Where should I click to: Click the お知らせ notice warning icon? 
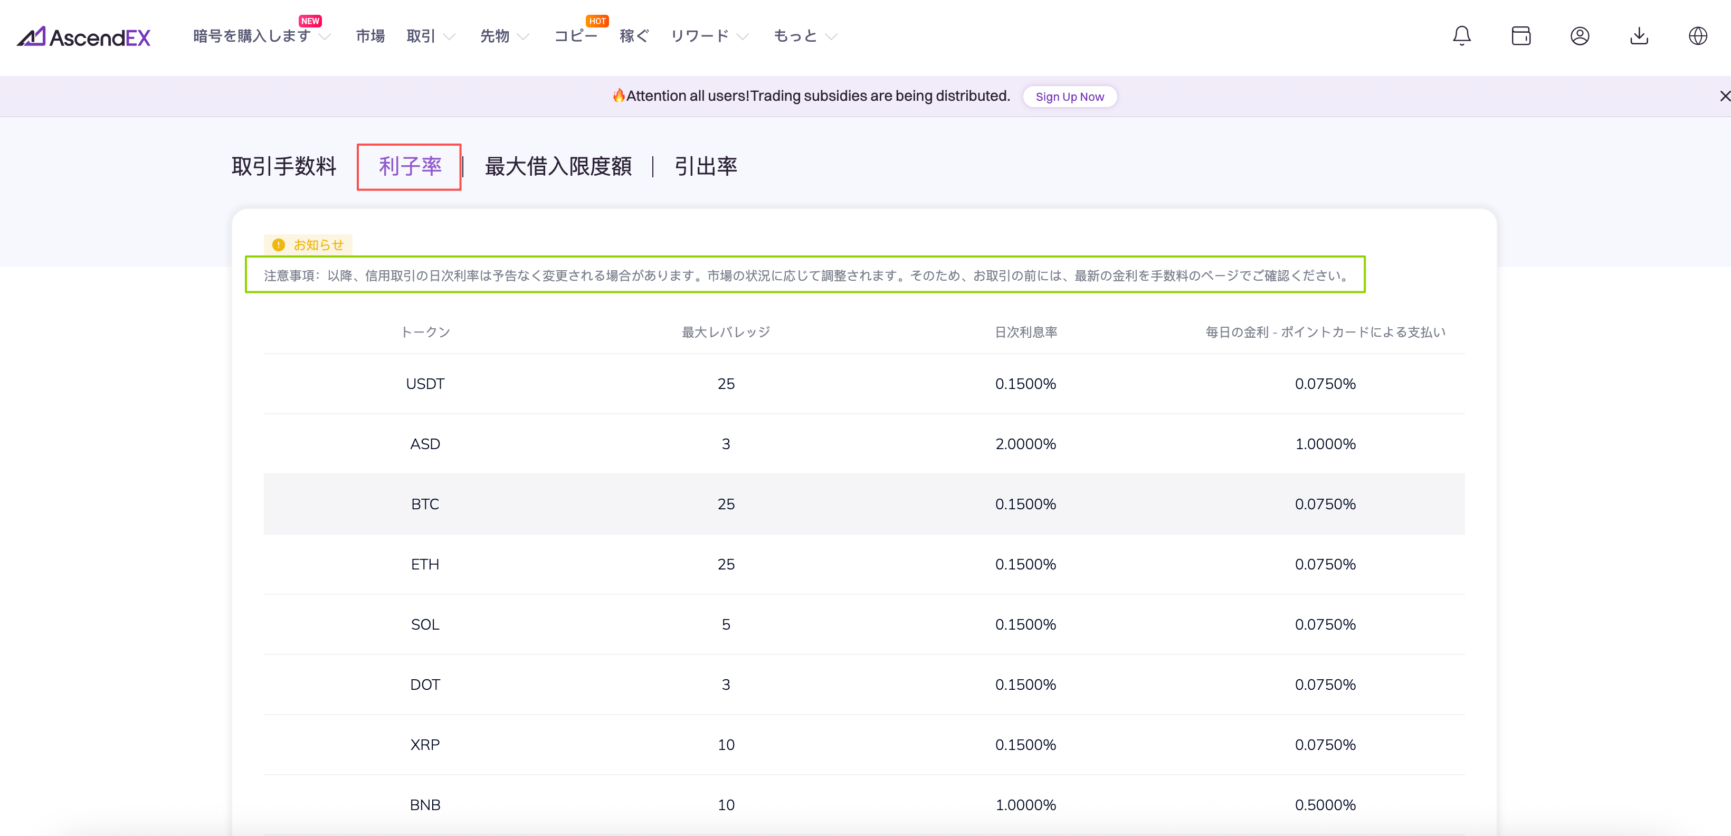click(278, 245)
